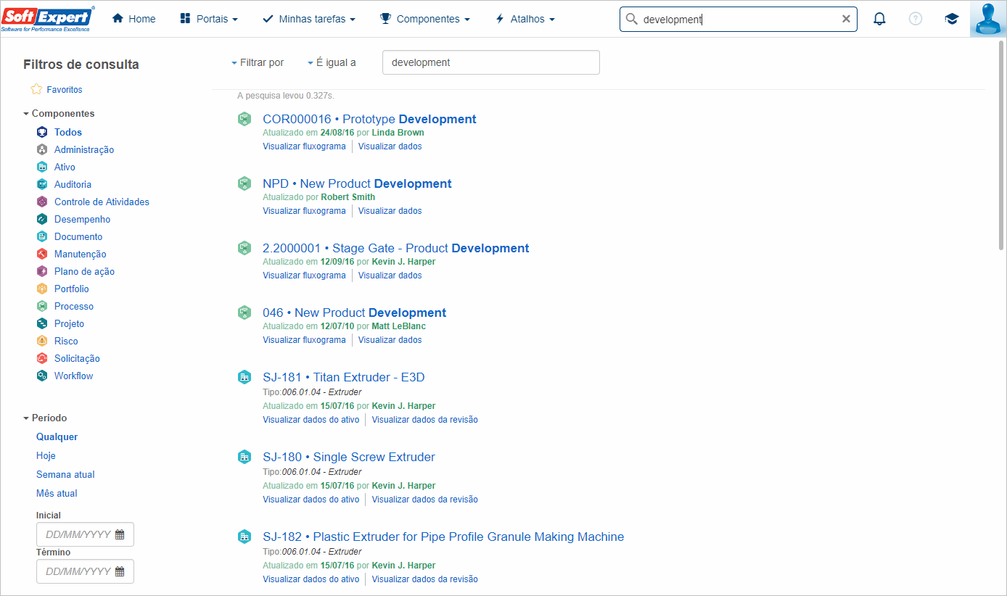Open the Filtrar por dropdown
Image resolution: width=1007 pixels, height=596 pixels.
click(258, 62)
